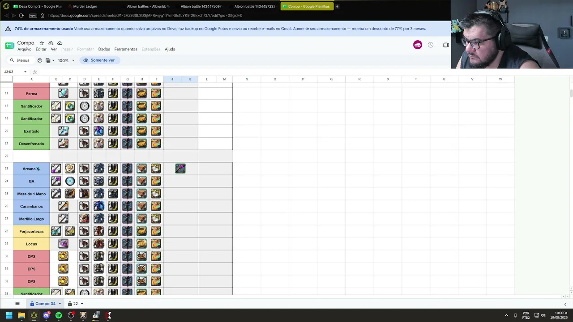The image size is (573, 322).
Task: Open the all sheets list icon
Action: pyautogui.click(x=17, y=304)
